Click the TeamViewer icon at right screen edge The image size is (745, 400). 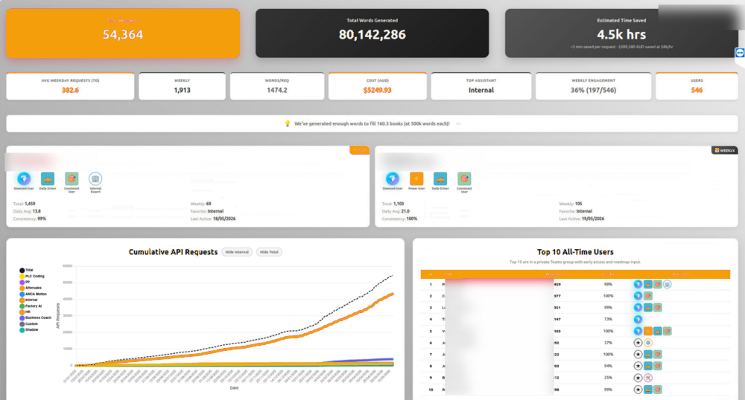pos(740,53)
